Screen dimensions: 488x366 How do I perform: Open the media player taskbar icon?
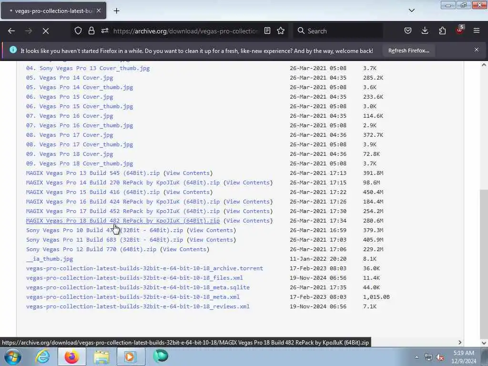point(131,356)
